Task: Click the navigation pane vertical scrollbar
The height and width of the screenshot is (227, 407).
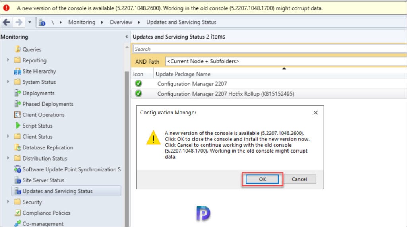Action: (x=127, y=148)
